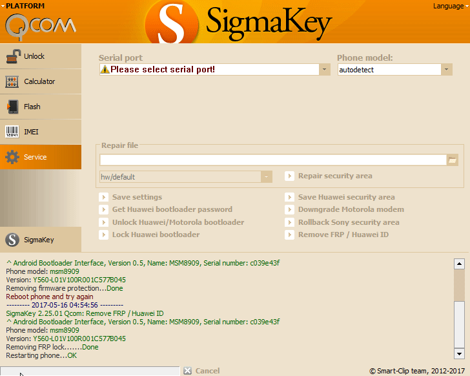Click the arrow icon beside Get Huawei bootloader password
Viewport: 470px width, 376px height.
(103, 209)
